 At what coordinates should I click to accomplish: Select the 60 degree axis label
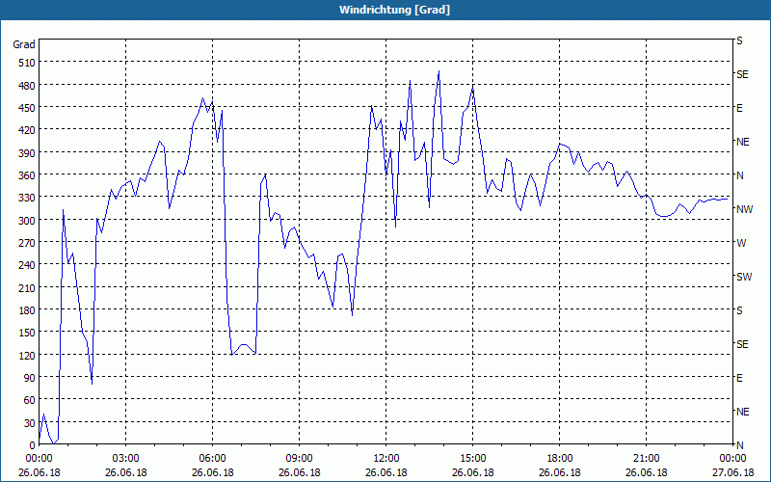coord(30,400)
